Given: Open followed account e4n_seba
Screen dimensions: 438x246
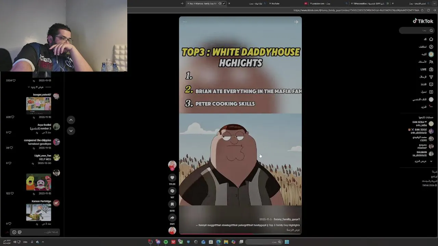Looking at the screenshot, I should (423, 124).
